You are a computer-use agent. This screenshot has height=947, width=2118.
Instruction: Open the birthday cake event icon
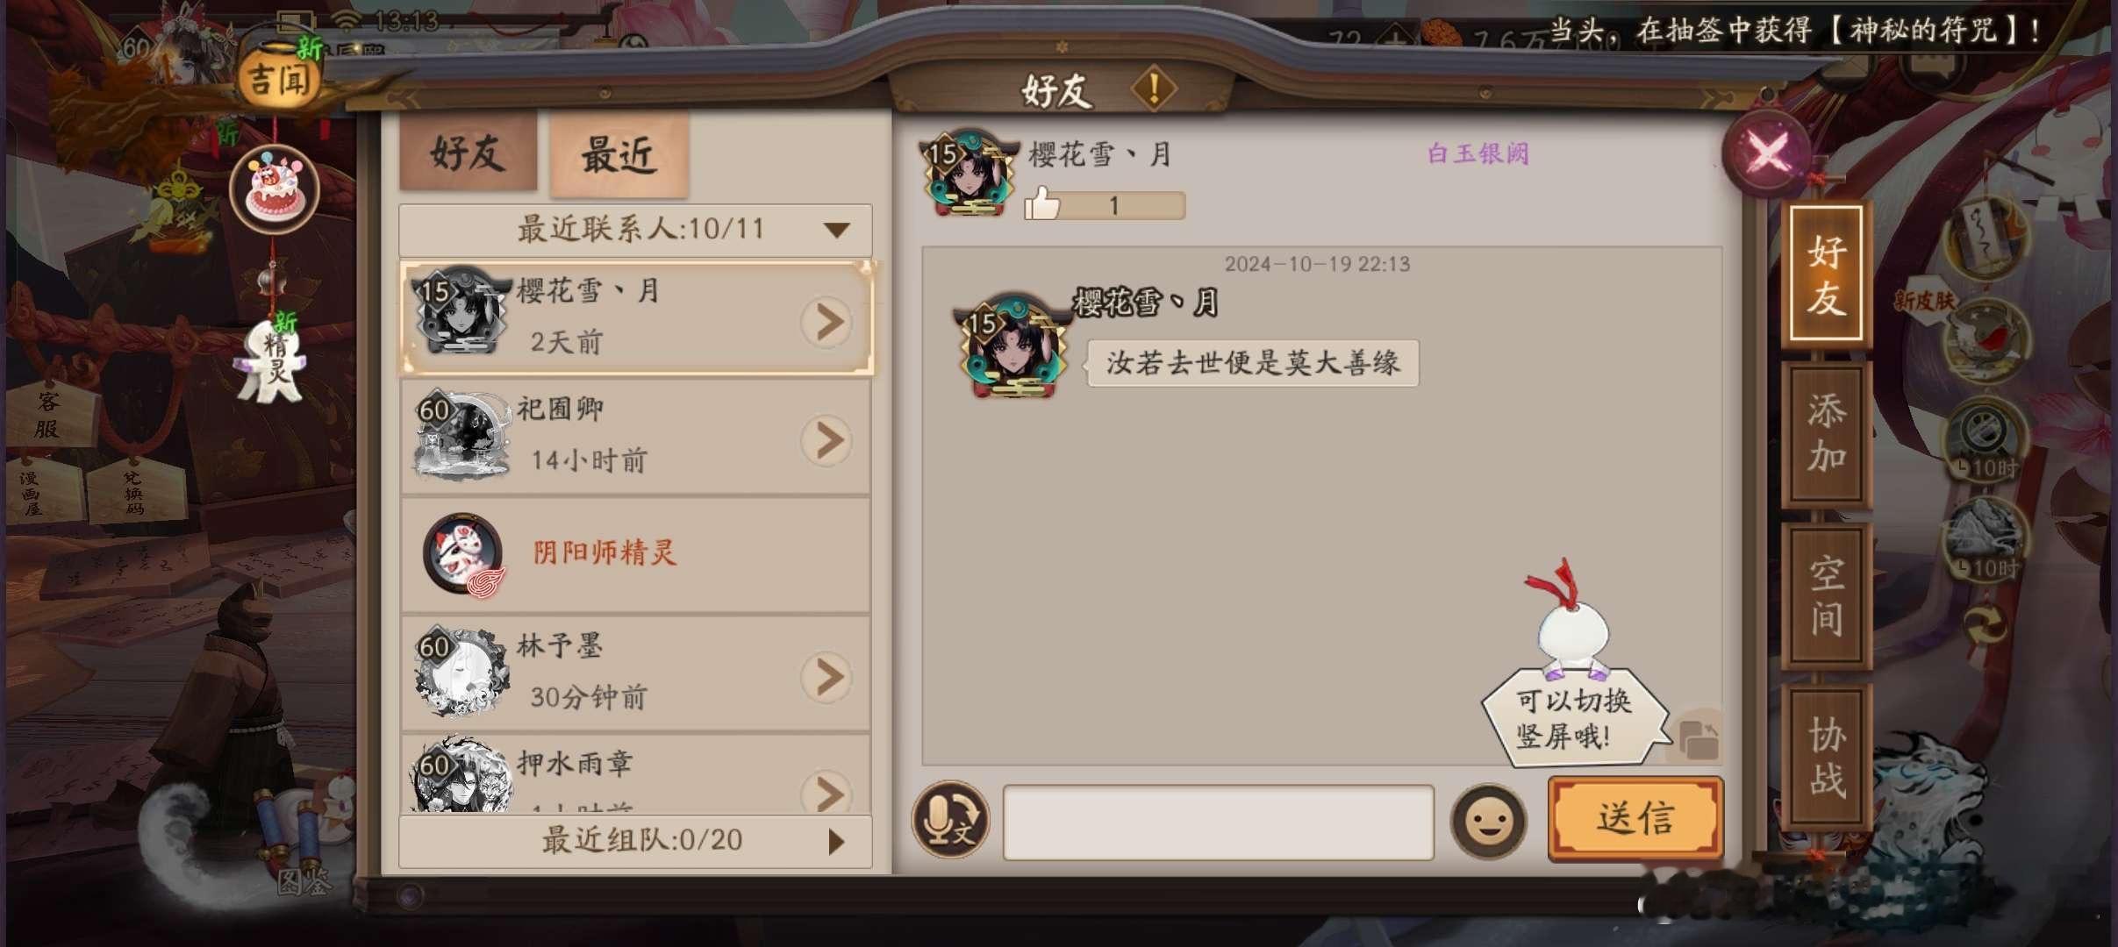pyautogui.click(x=274, y=189)
